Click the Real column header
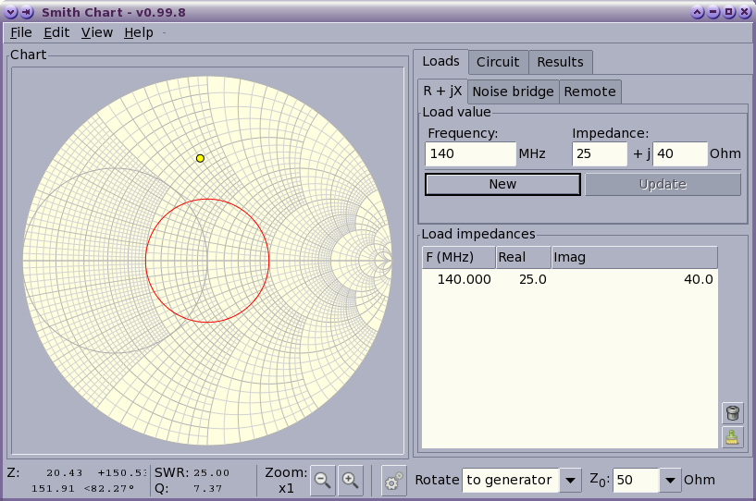The height and width of the screenshot is (501, 756). 523,257
